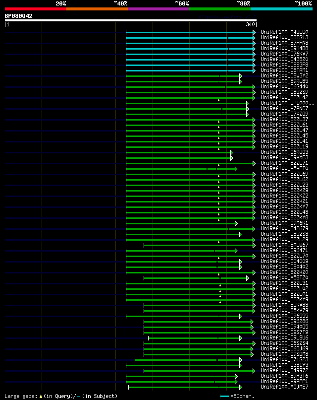This screenshot has width=317, height=400.
Task: Open hit UniRef100_B9H3T6
Action: click(284, 376)
